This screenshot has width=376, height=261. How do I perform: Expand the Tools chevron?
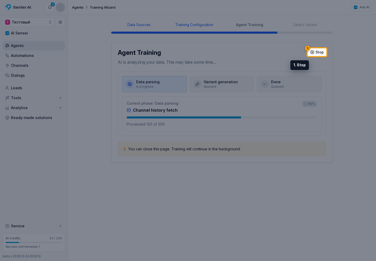(60, 98)
